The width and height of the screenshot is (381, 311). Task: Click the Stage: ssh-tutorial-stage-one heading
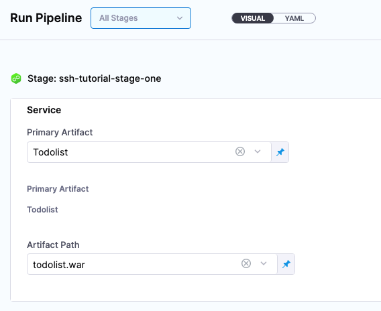(x=95, y=78)
